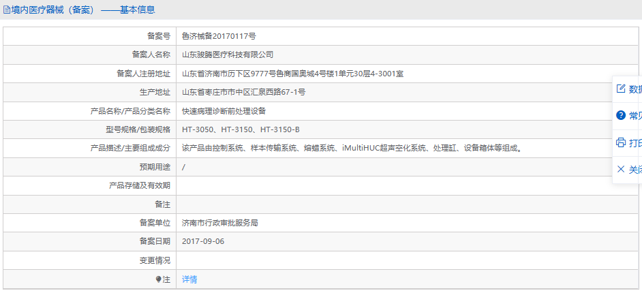The height and width of the screenshot is (293, 642).
Task: Open the 详情 link
Action: (x=189, y=279)
